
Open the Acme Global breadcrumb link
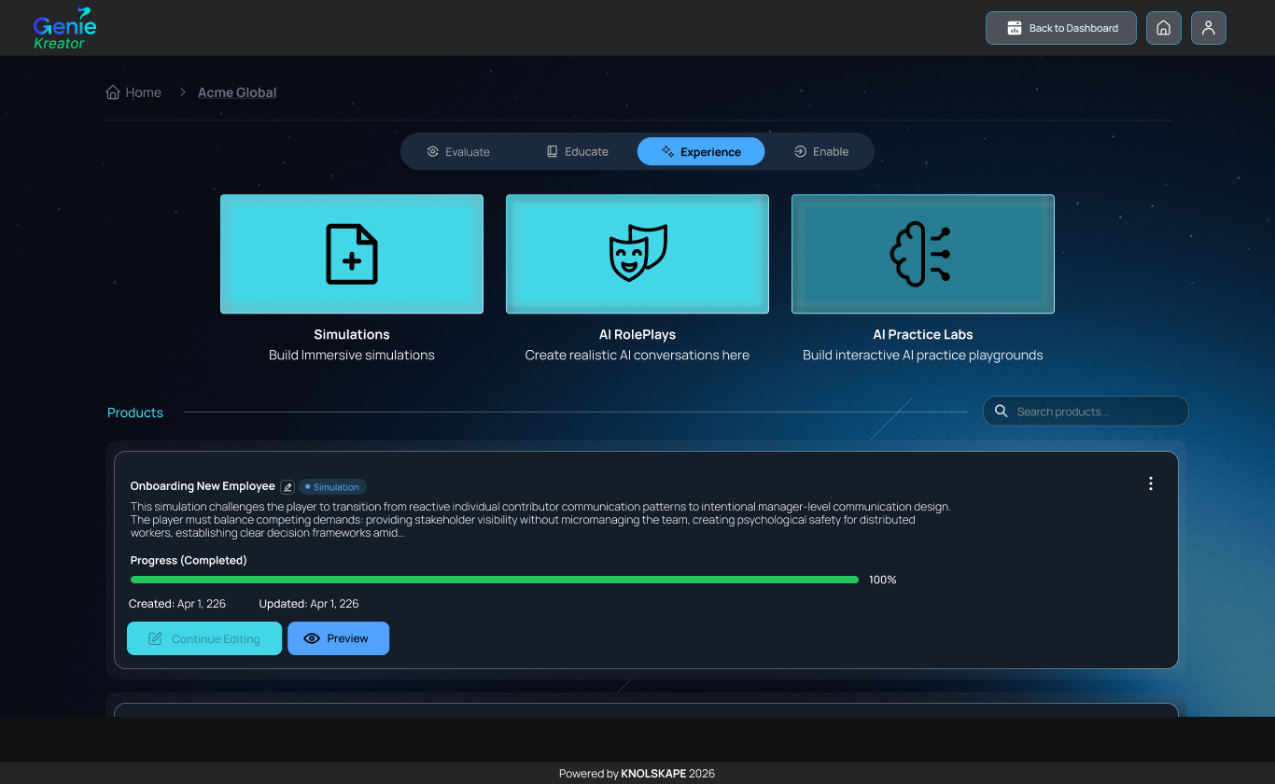(x=237, y=92)
